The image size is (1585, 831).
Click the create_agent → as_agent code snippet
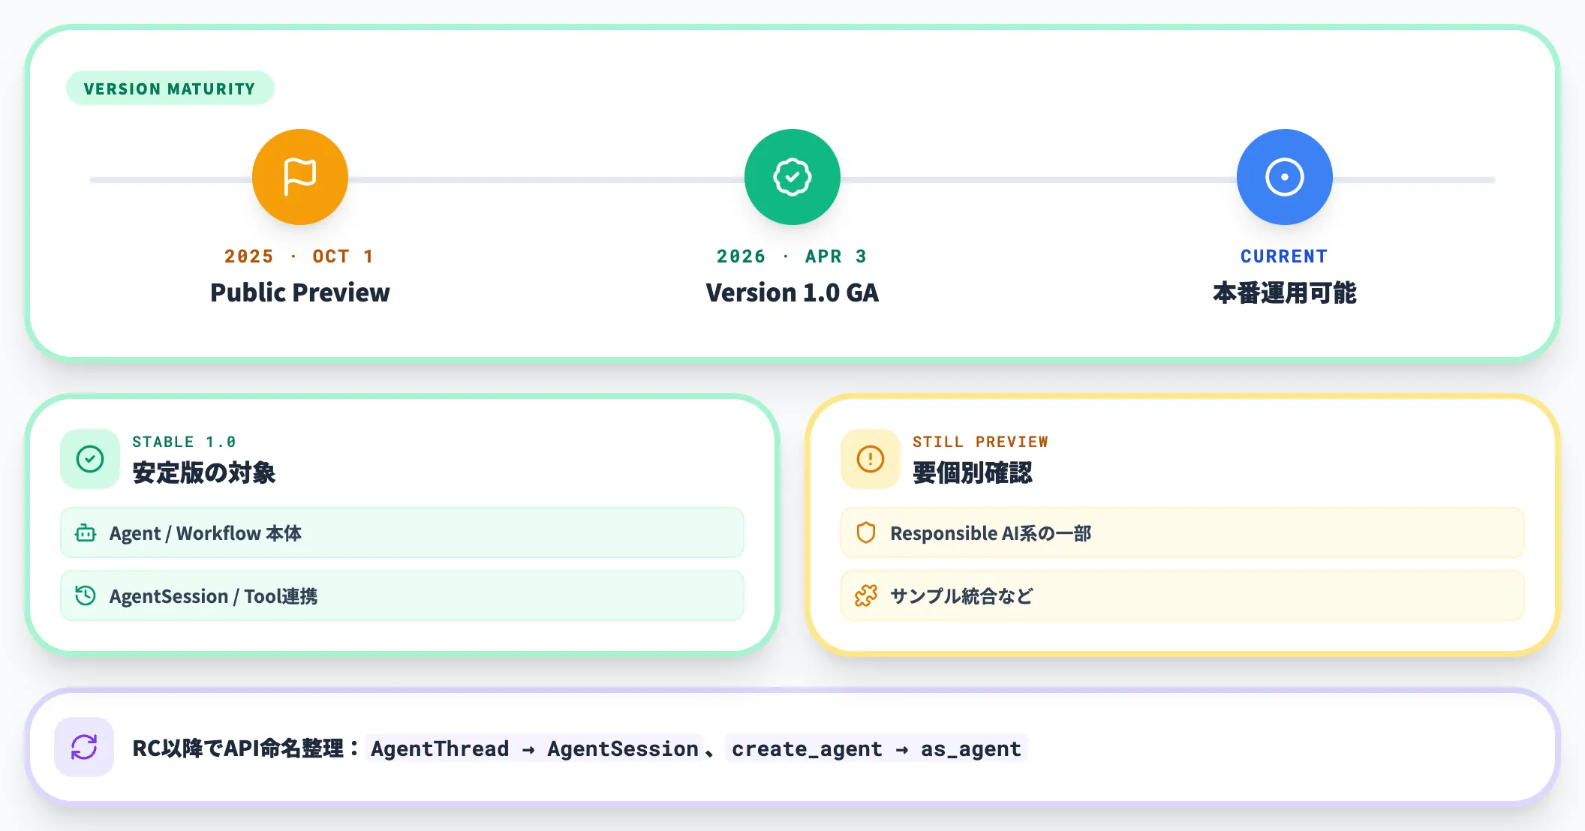[877, 748]
